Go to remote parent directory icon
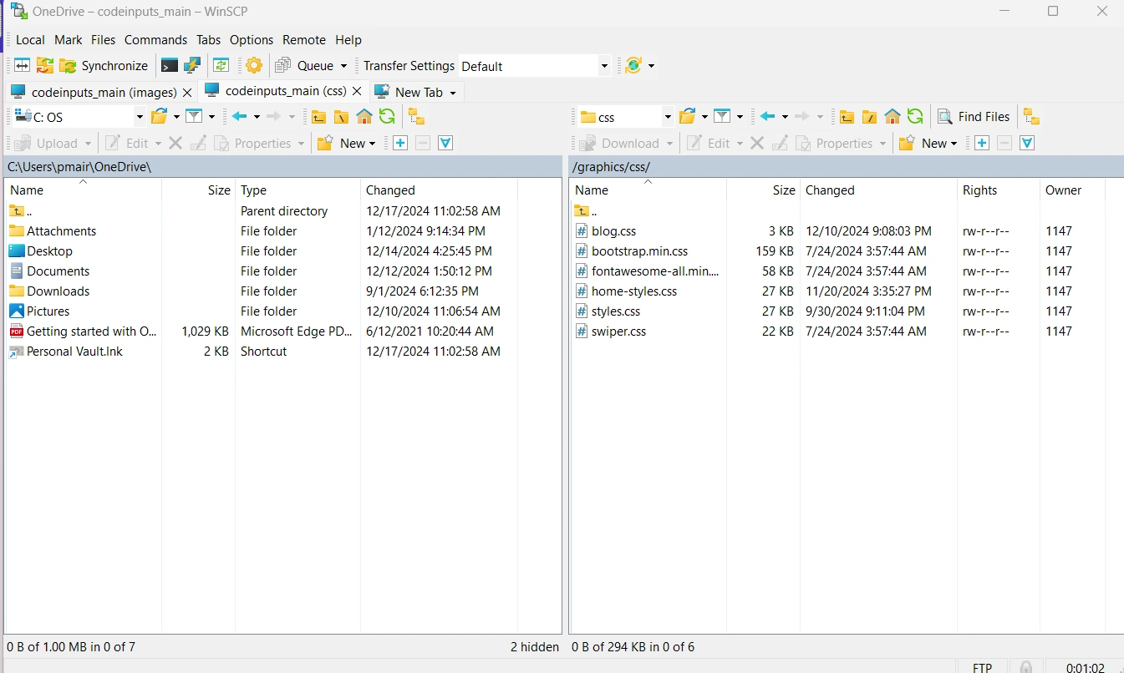 [847, 116]
